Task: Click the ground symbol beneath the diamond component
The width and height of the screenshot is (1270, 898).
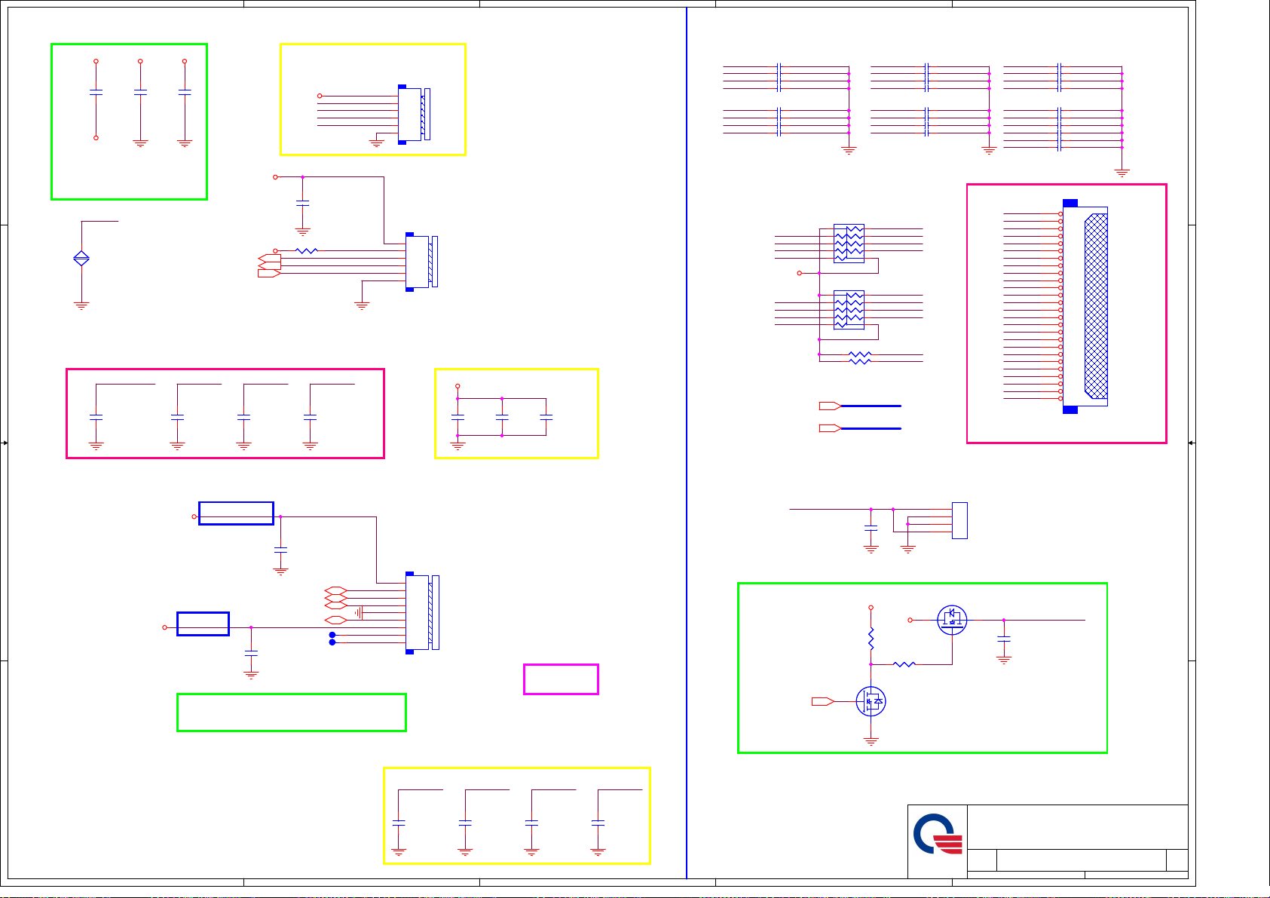Action: (x=81, y=306)
